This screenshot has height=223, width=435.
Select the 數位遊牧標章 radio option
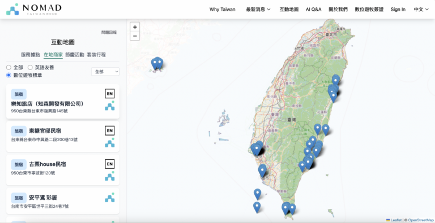pyautogui.click(x=8, y=75)
